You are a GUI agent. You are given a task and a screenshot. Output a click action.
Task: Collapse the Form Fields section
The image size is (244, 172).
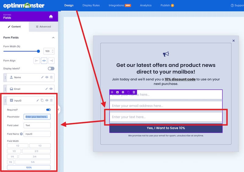(53, 38)
